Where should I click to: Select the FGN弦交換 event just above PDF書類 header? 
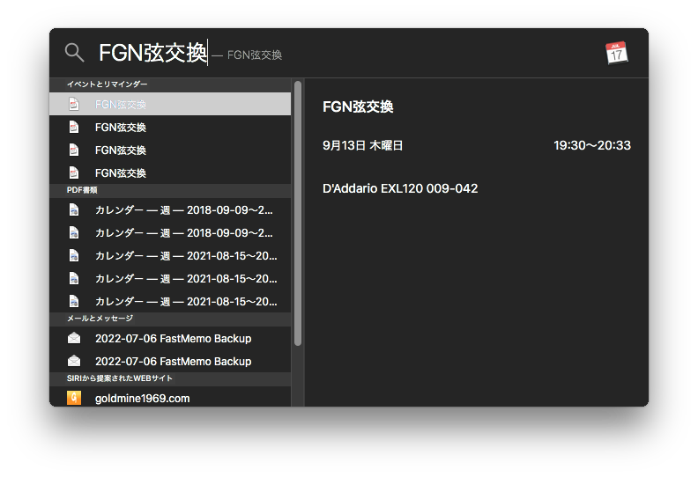(x=170, y=172)
